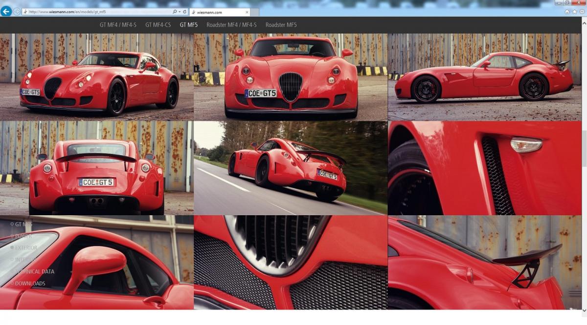Click the browser forward arrow button

point(17,12)
